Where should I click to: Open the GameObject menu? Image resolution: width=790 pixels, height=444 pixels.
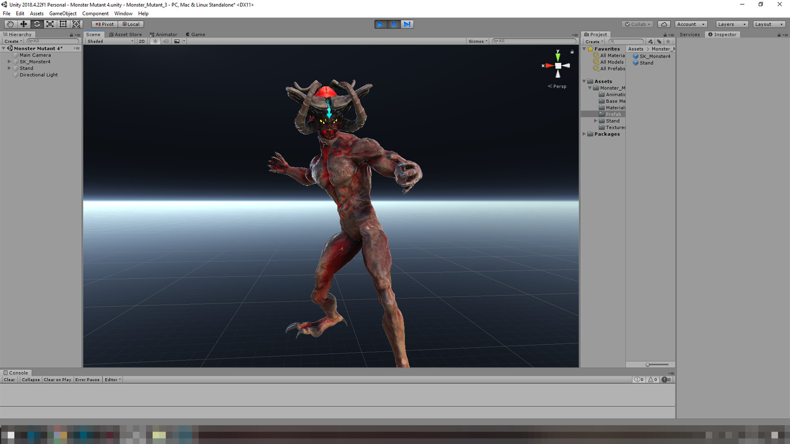[63, 13]
